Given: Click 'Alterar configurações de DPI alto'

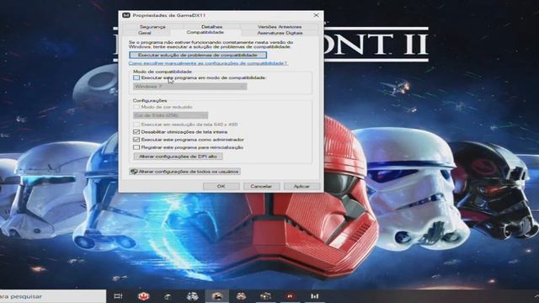Looking at the screenshot, I should click(178, 157).
